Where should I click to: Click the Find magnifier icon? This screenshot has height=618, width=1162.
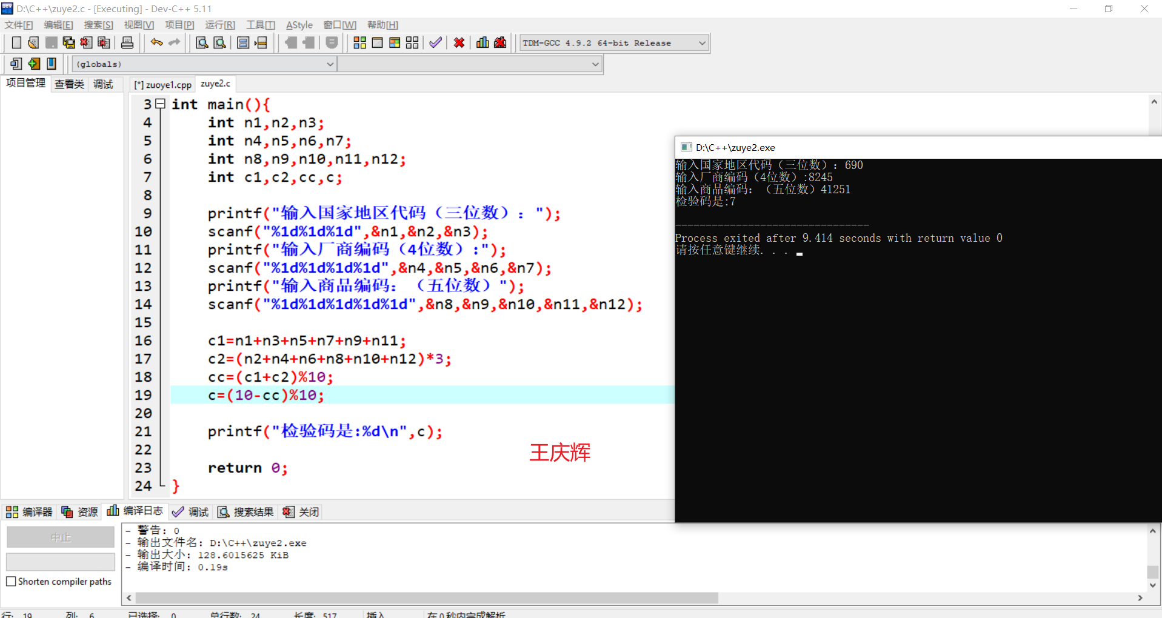click(x=202, y=42)
